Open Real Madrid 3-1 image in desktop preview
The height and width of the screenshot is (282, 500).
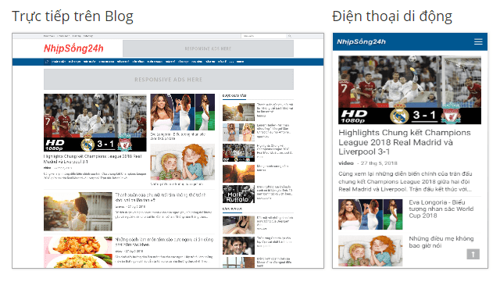tap(95, 123)
